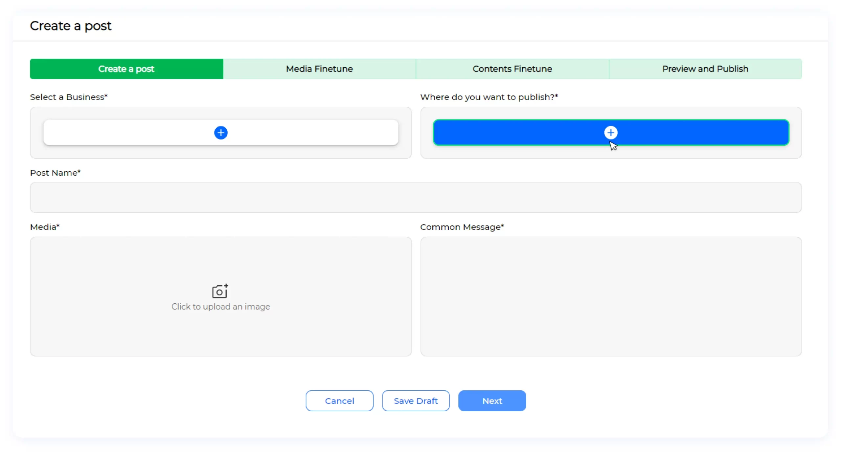Click into the Common Message text area
841x453 pixels.
pyautogui.click(x=611, y=296)
